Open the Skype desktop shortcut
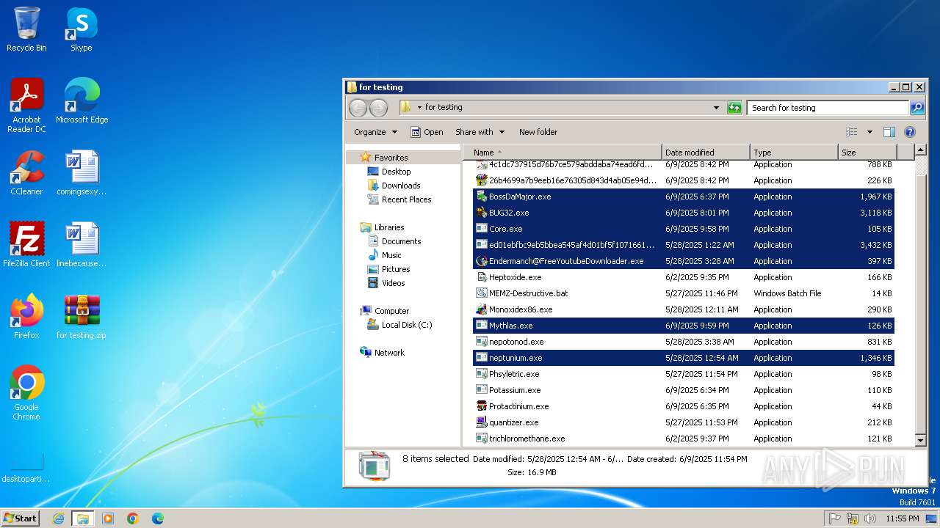940x528 pixels. coord(81,29)
